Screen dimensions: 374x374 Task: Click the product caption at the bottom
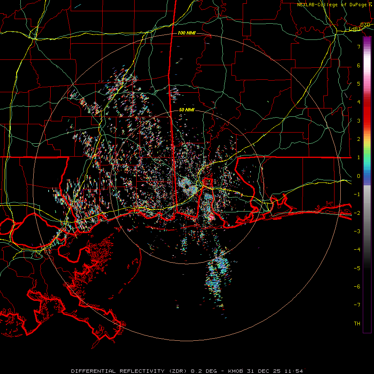(187, 371)
